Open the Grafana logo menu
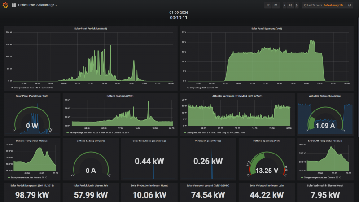The height and width of the screenshot is (202, 359). coord(5,5)
